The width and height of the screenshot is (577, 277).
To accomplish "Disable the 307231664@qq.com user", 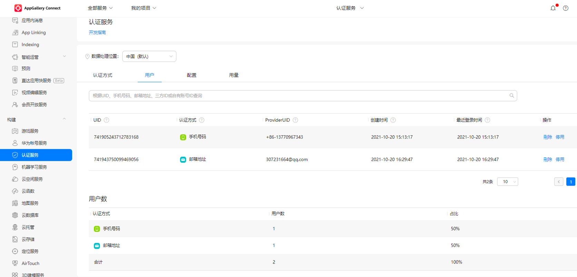I will pyautogui.click(x=560, y=159).
